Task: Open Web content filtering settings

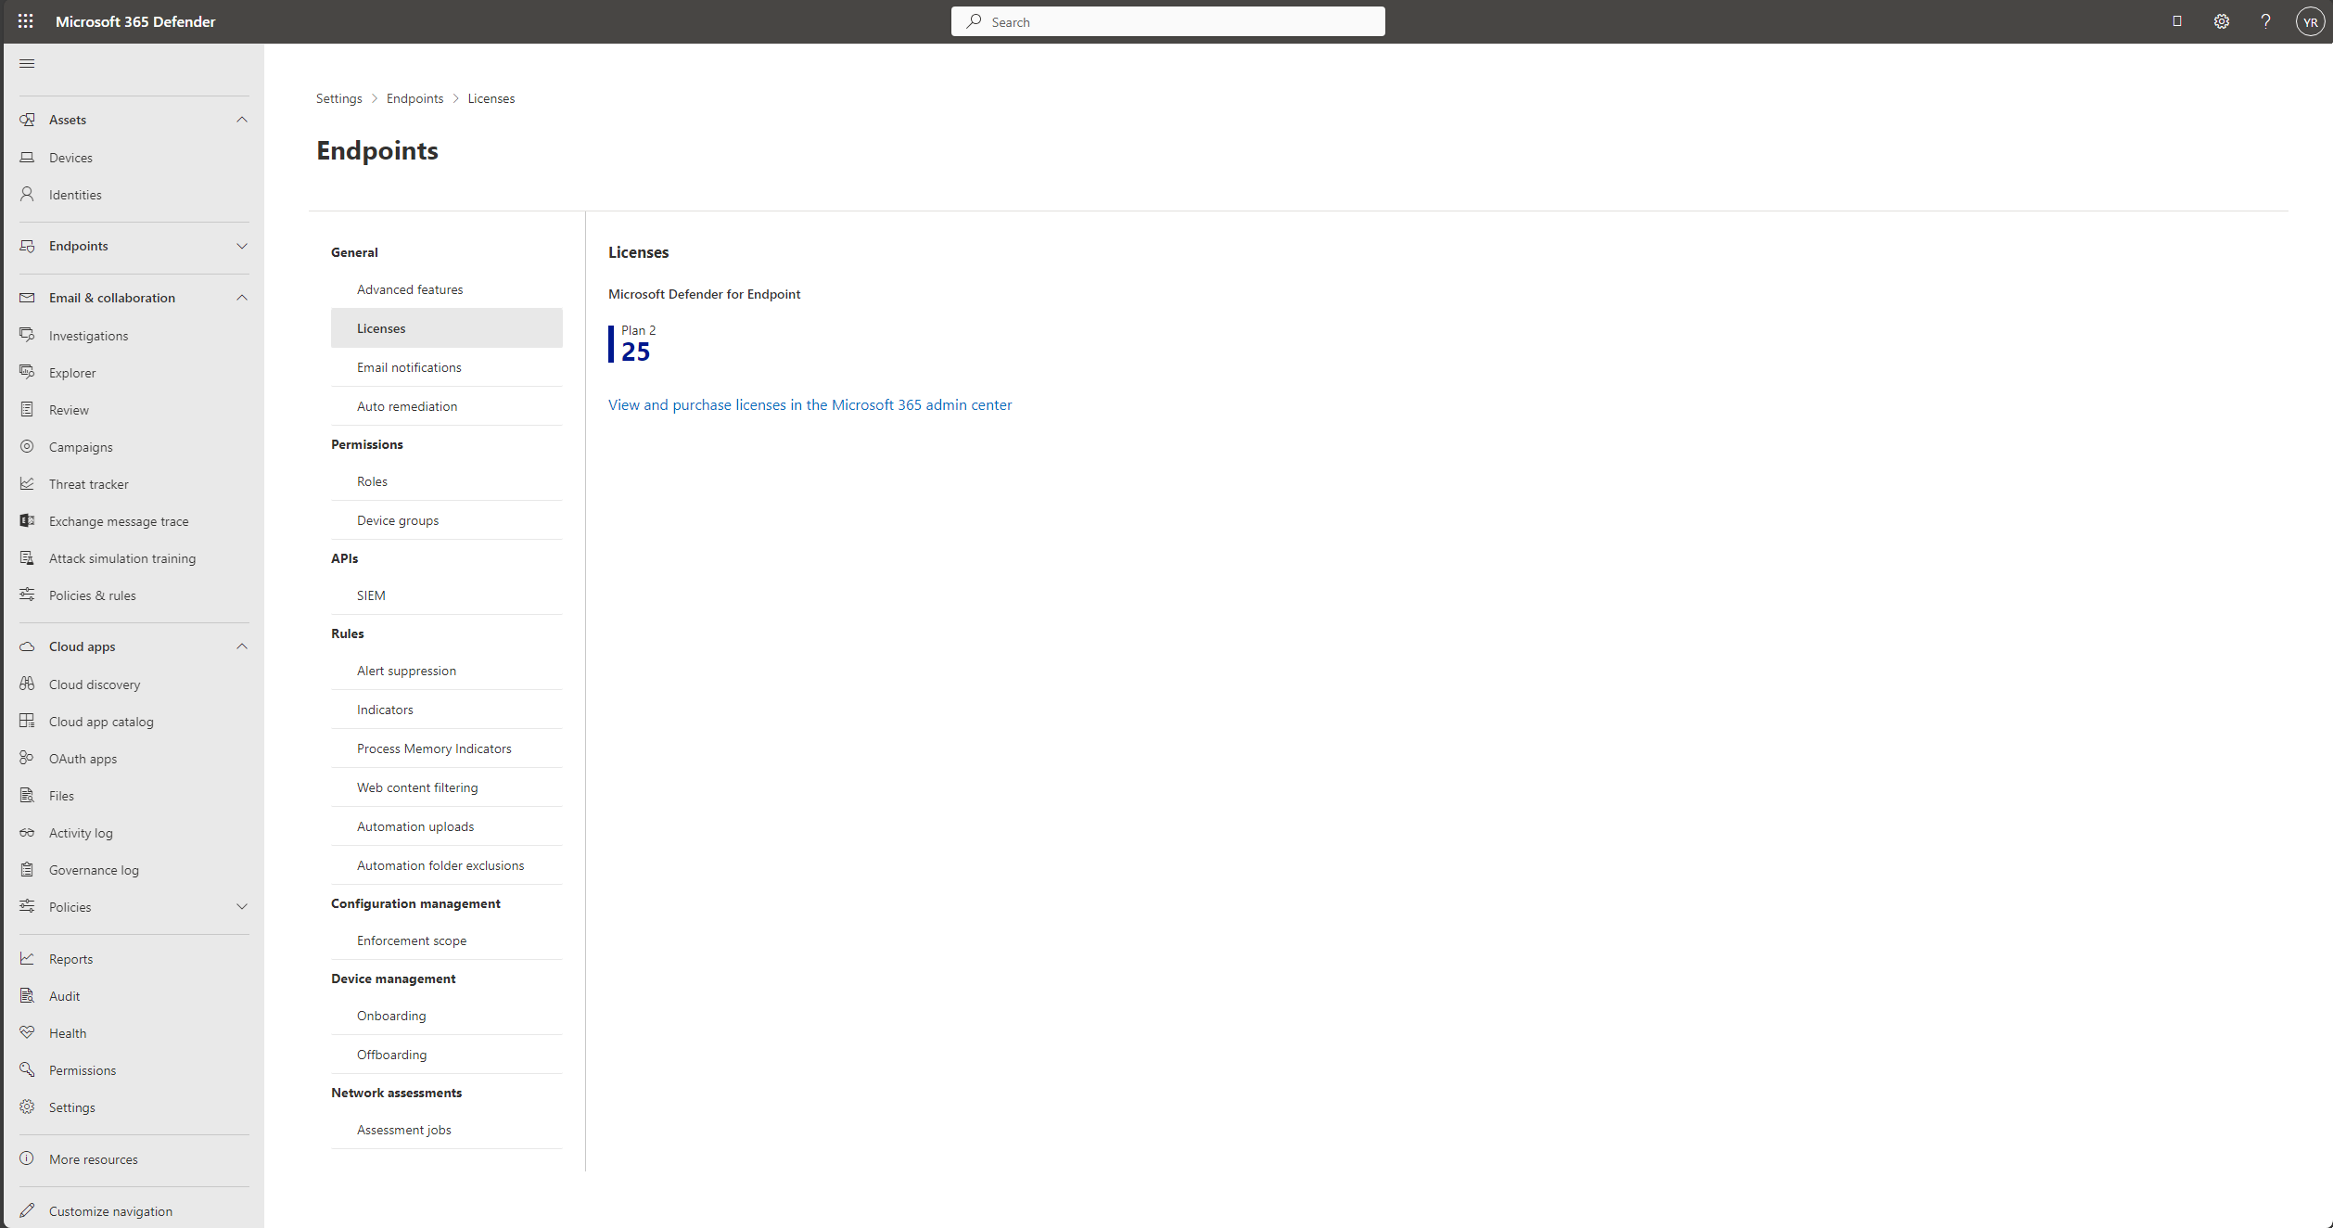Action: click(416, 787)
